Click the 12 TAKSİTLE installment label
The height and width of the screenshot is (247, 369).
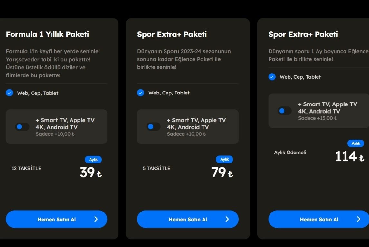pos(26,168)
